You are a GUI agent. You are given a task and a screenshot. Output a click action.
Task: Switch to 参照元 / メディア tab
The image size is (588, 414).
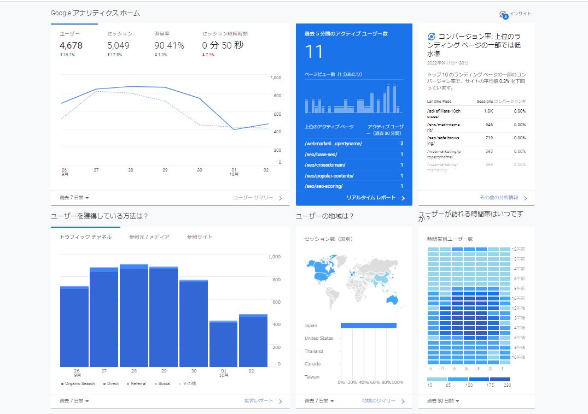(x=149, y=236)
